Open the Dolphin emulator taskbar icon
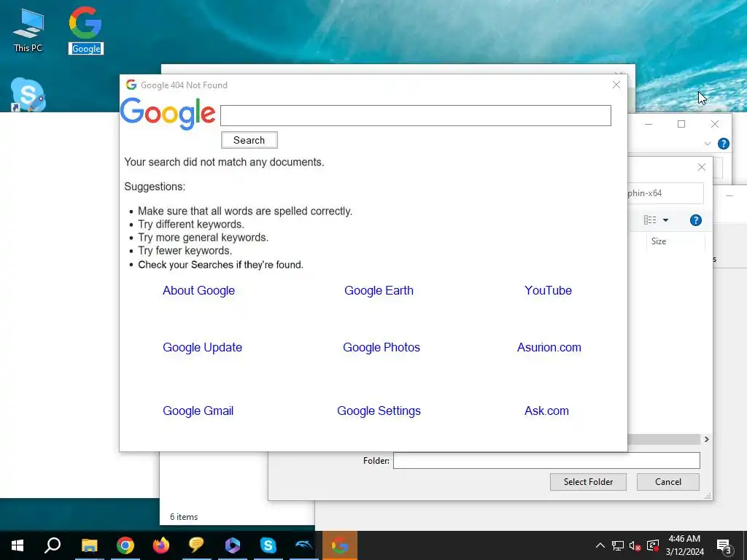This screenshot has width=747, height=560. [x=303, y=545]
